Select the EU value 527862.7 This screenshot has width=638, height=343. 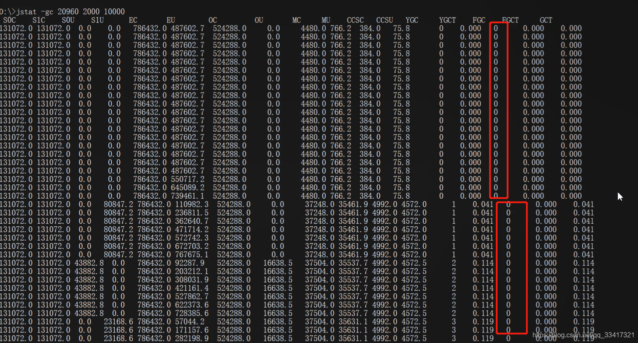(192, 296)
